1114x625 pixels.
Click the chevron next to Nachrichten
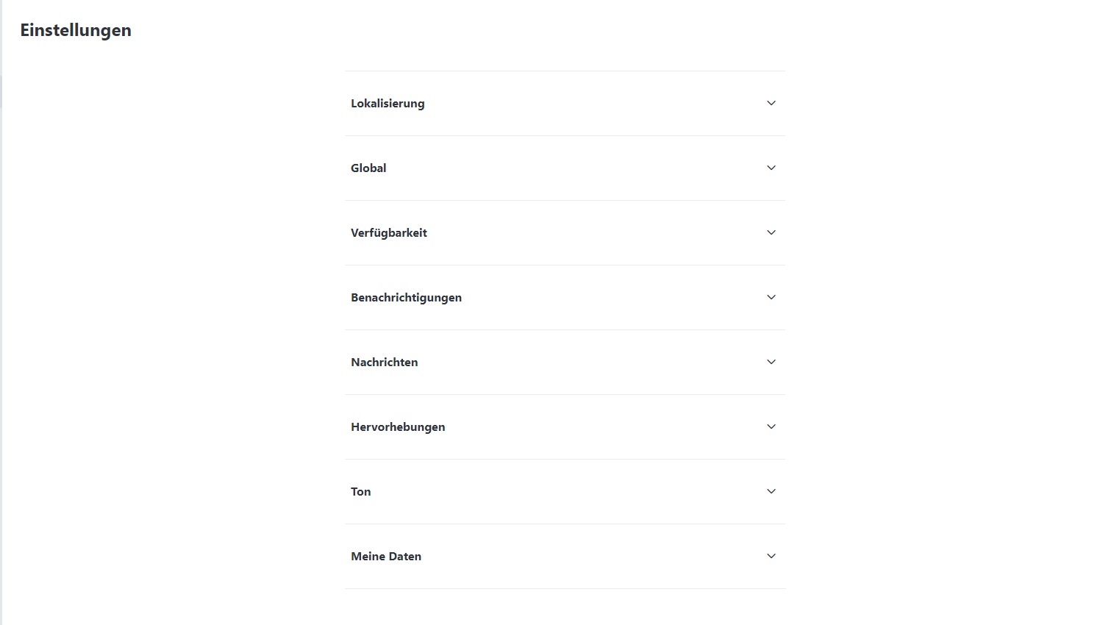click(x=771, y=362)
